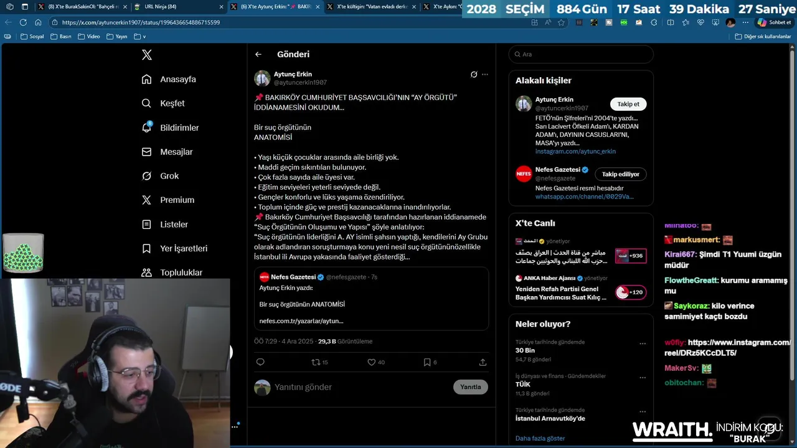Select the 30 Bin trending topic
Image resolution: width=797 pixels, height=448 pixels.
[x=525, y=350]
